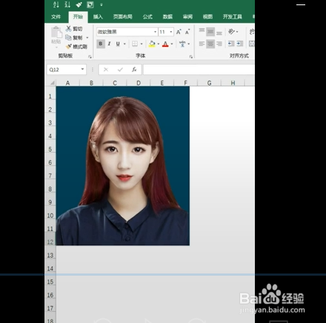Click inside the formula bar
Image resolution: width=326 pixels, height=323 pixels.
point(199,69)
